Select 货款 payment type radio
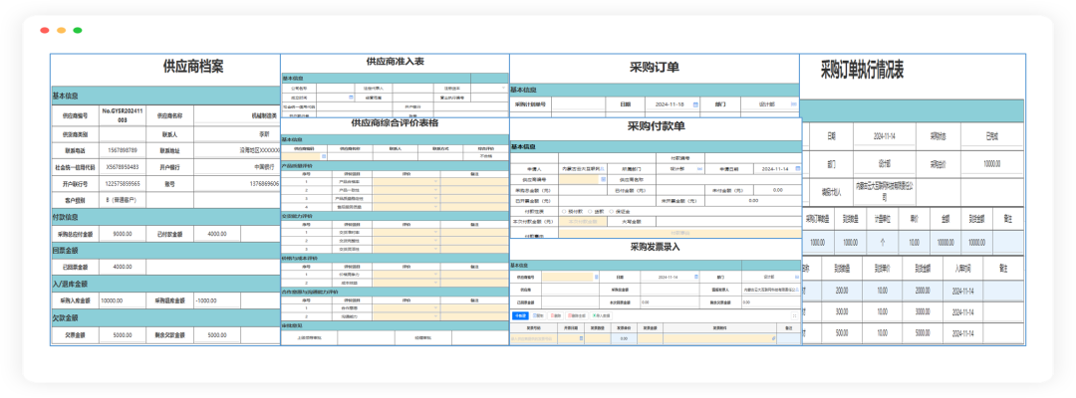The image size is (1076, 398). tap(590, 211)
